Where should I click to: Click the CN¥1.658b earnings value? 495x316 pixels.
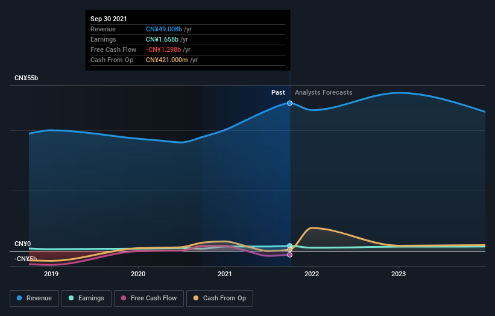click(162, 39)
